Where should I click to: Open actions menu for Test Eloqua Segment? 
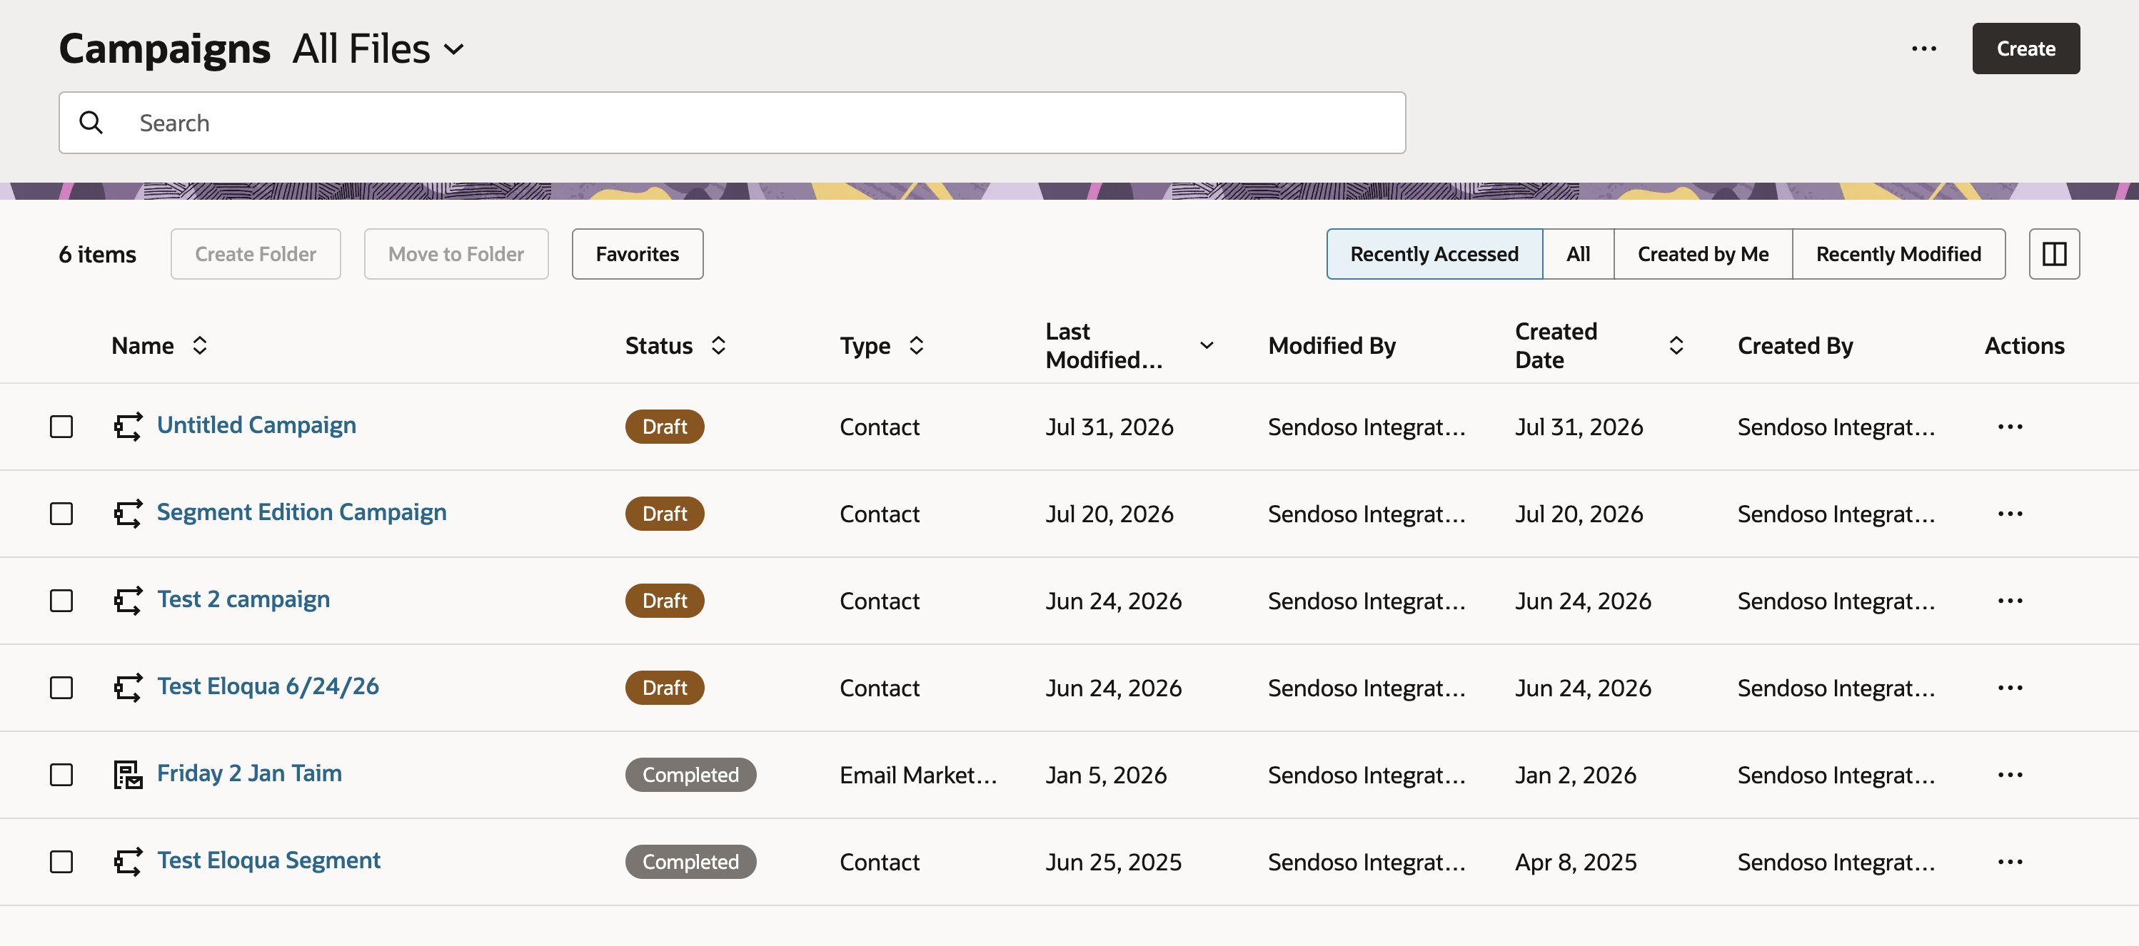(x=2010, y=863)
